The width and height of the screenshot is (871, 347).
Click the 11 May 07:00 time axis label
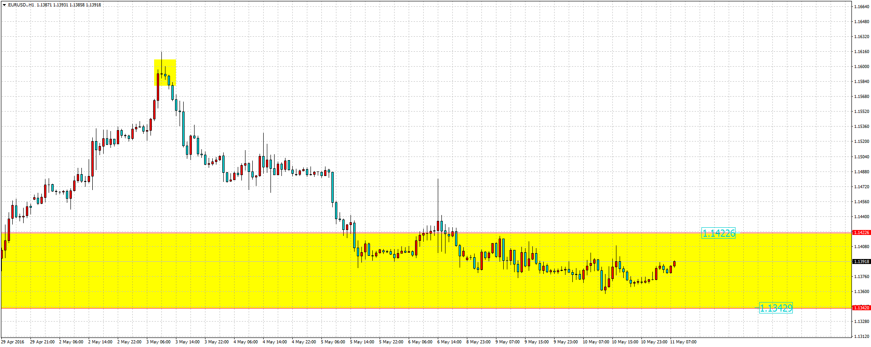(x=683, y=342)
